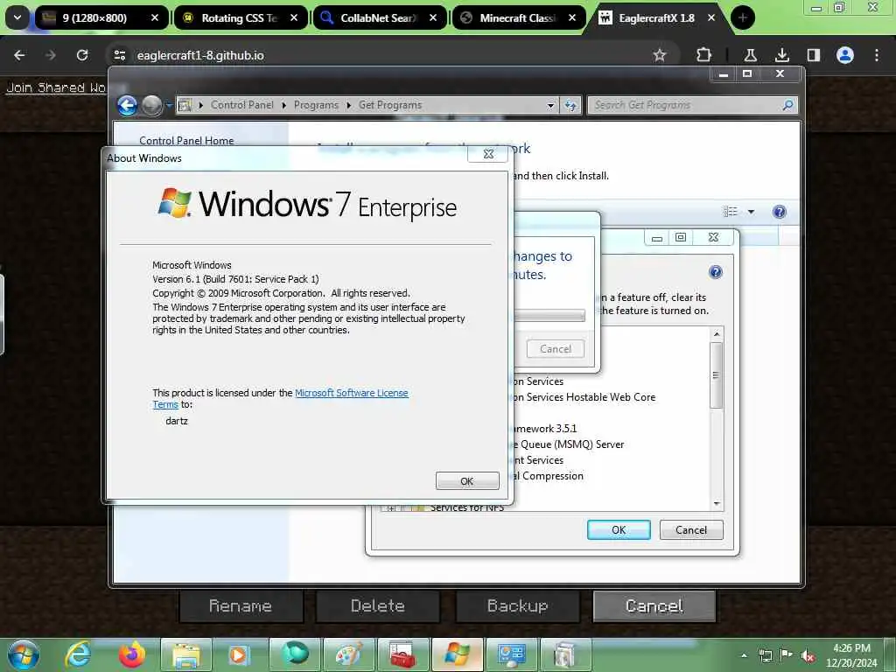
Task: Go back in the Control Panel window
Action: click(x=128, y=105)
